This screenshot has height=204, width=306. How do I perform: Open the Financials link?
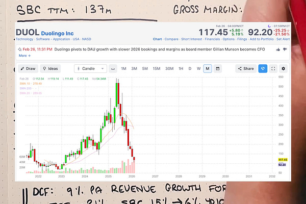212,39
